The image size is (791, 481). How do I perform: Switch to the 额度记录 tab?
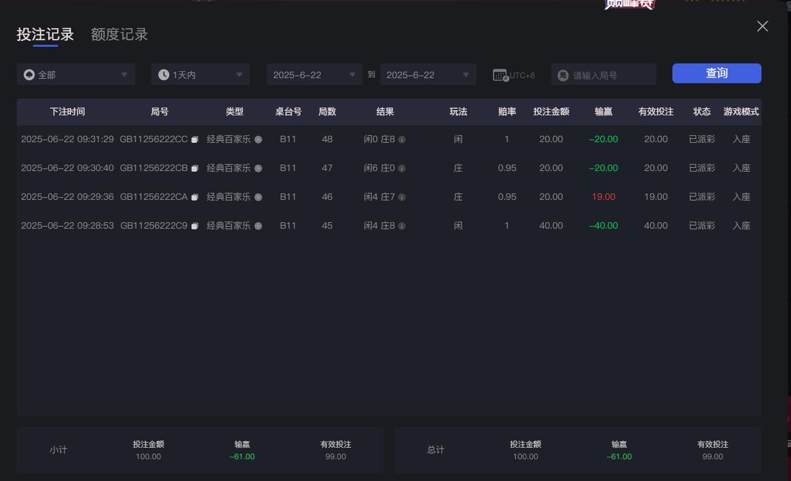click(x=118, y=35)
